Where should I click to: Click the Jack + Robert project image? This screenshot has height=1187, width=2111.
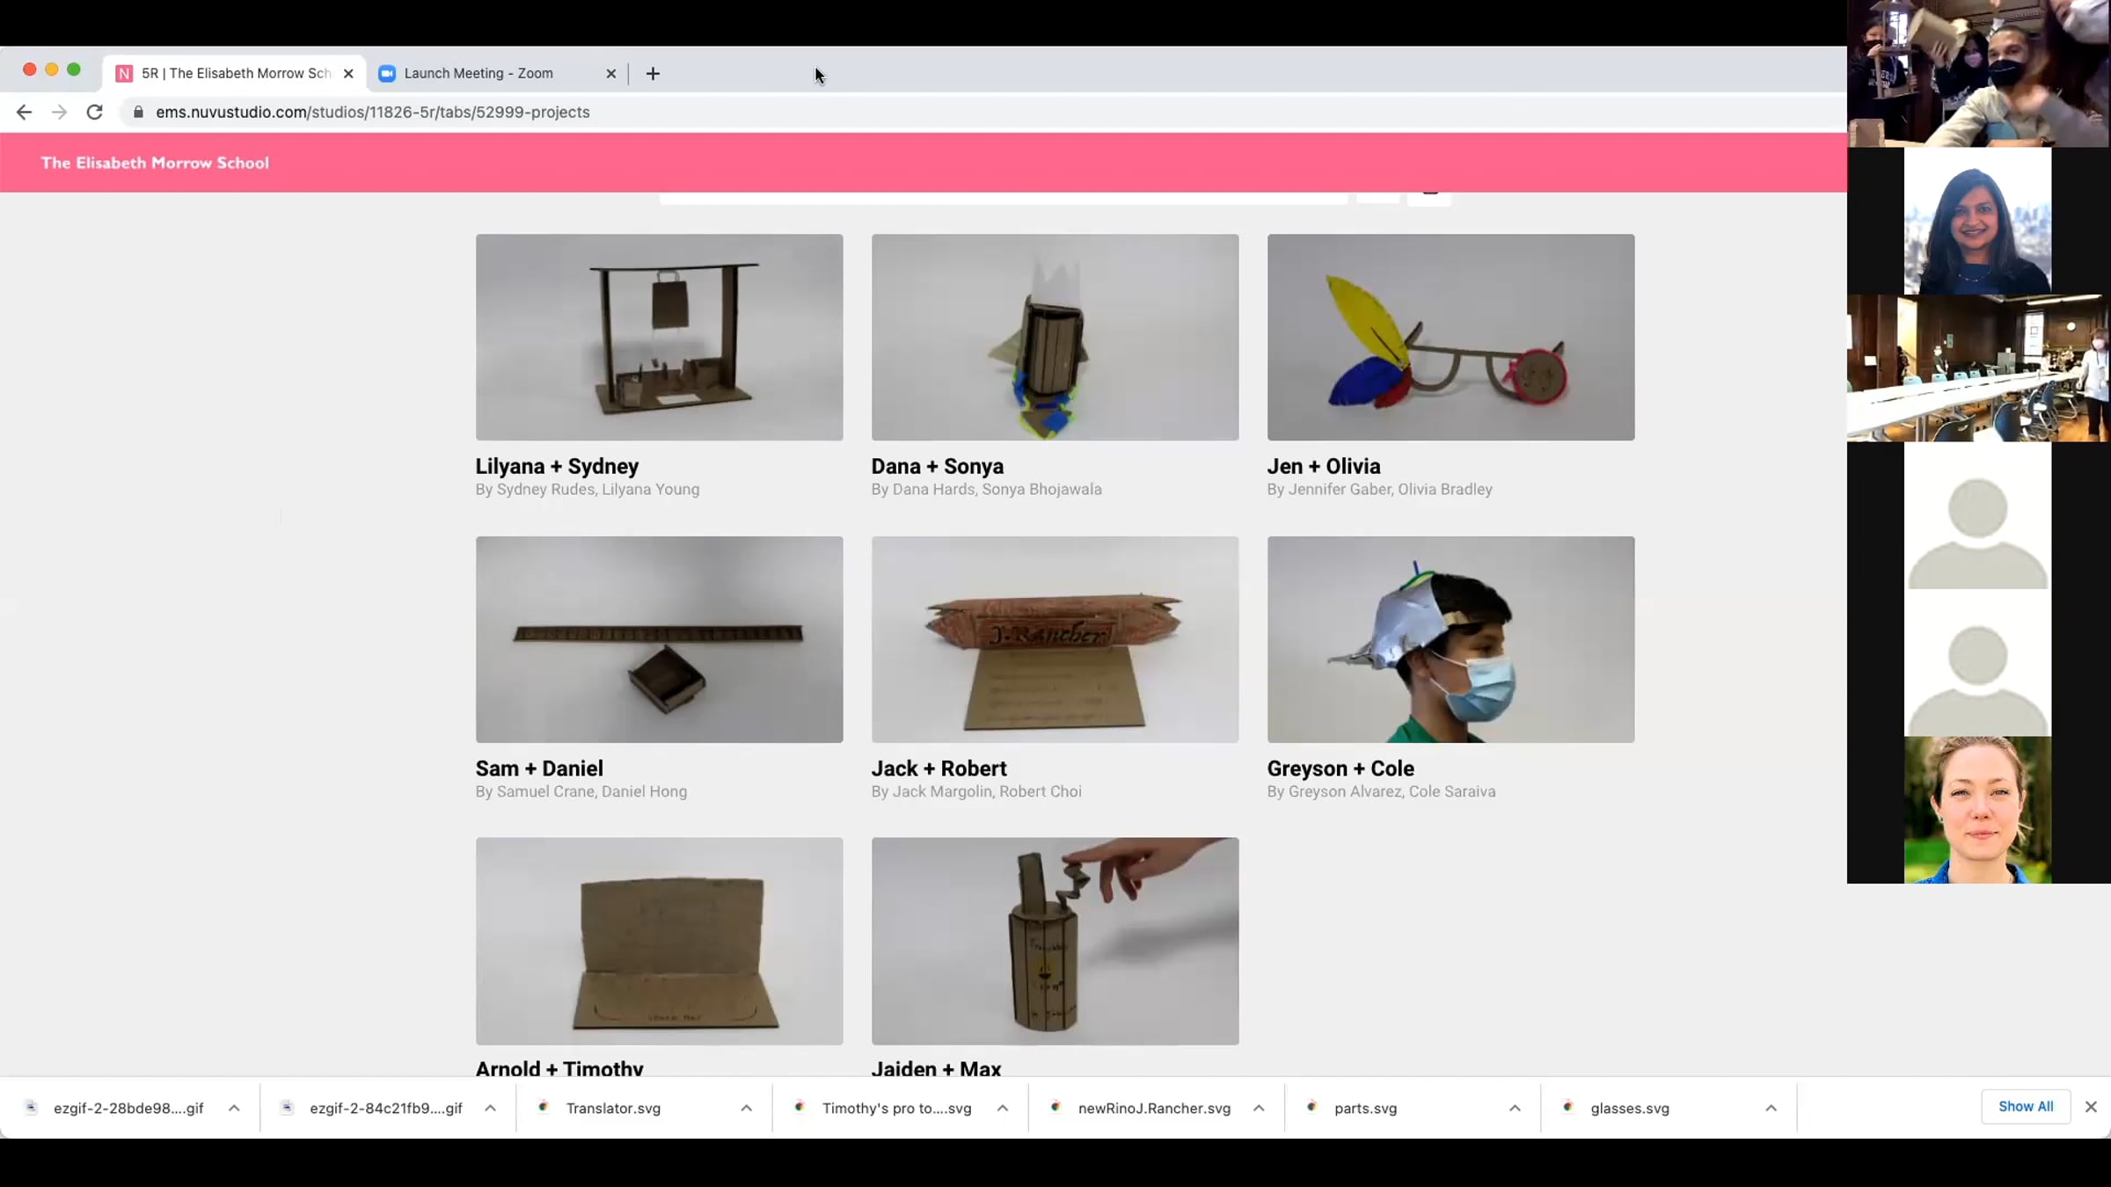tap(1055, 639)
